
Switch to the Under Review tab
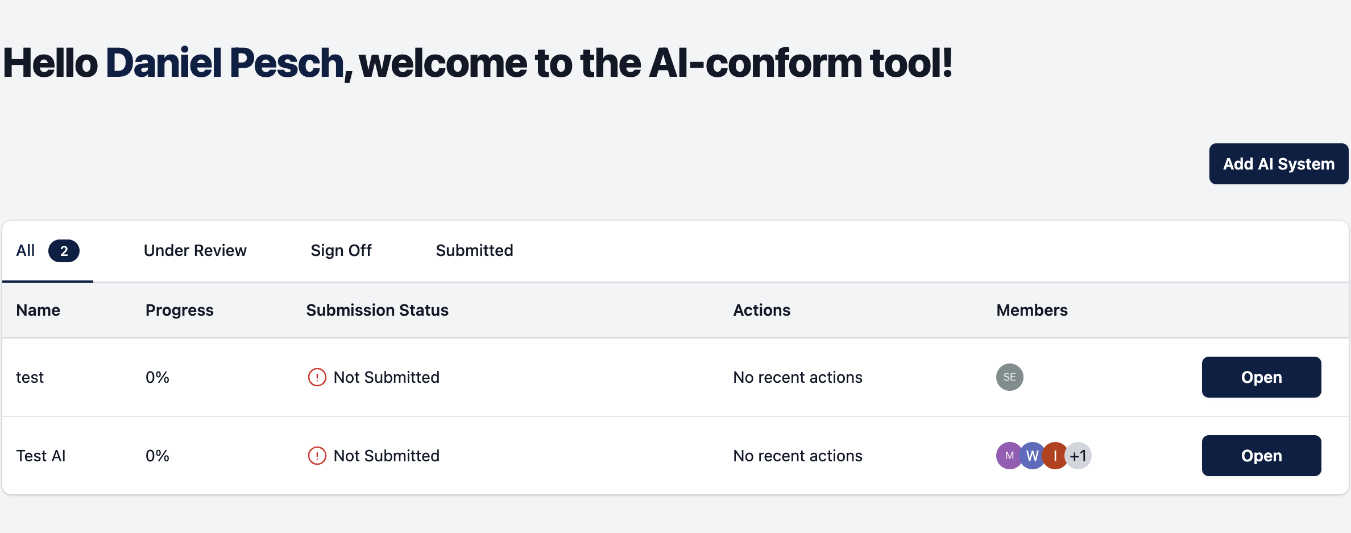195,251
